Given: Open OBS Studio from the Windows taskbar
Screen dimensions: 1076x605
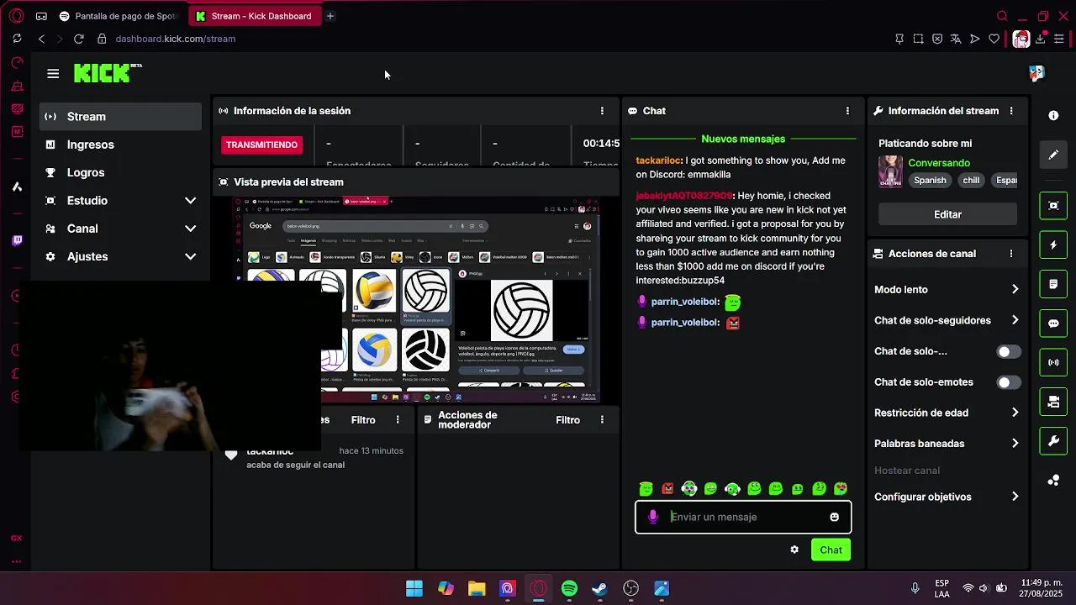Looking at the screenshot, I should point(630,589).
